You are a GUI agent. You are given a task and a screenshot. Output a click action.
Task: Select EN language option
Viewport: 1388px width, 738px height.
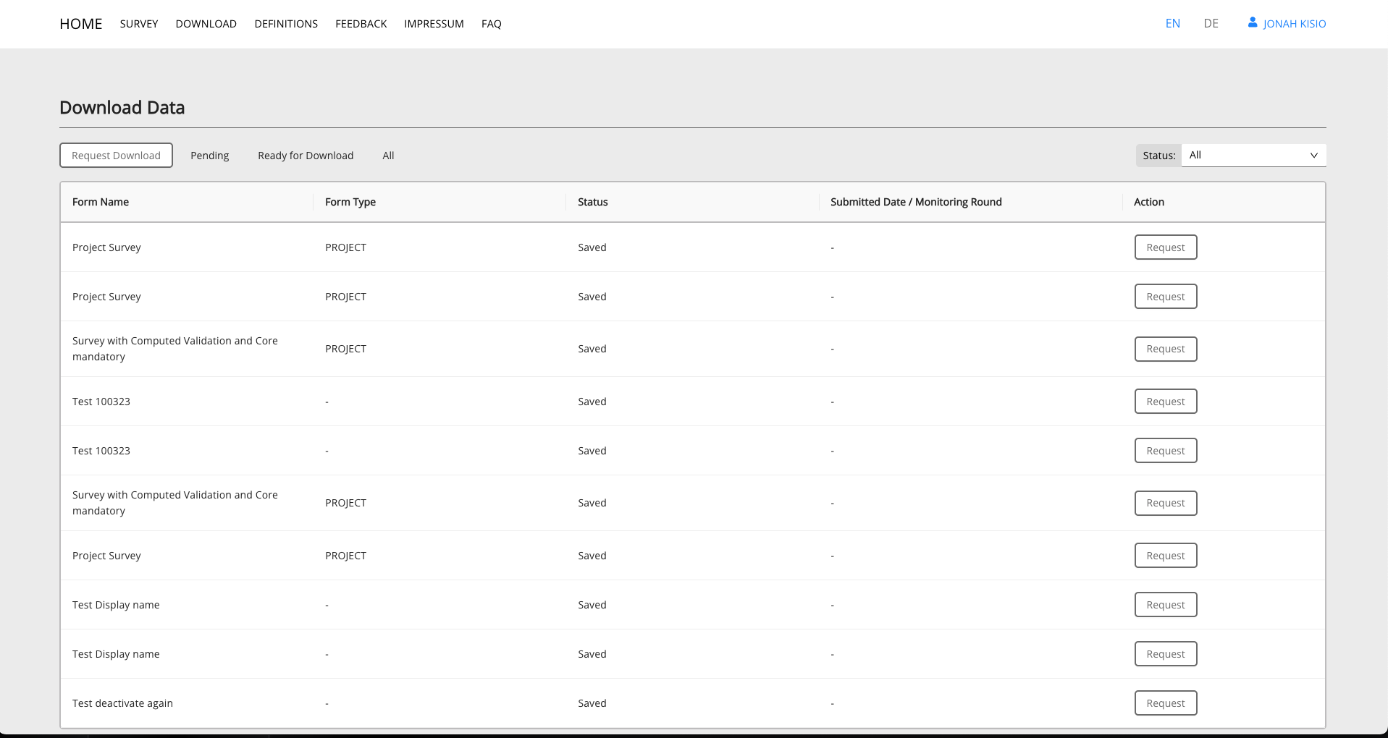point(1172,23)
